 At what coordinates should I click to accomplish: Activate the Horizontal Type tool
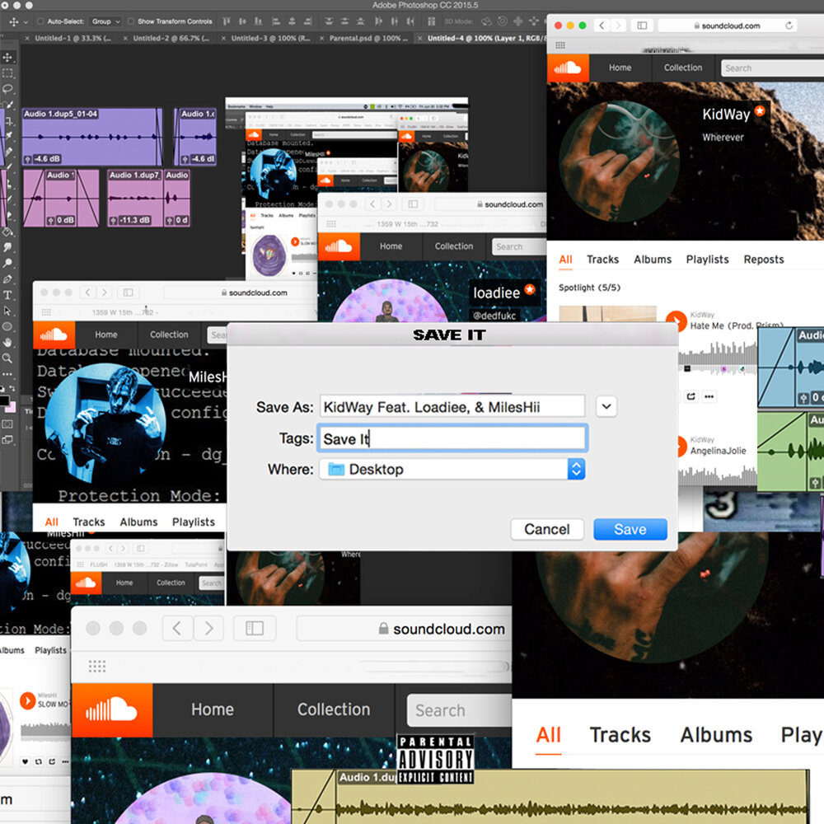click(8, 295)
